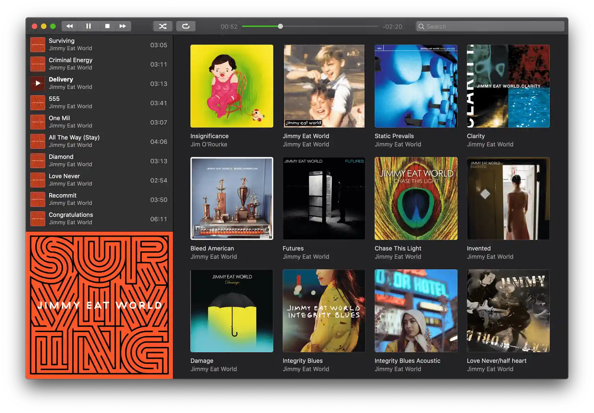Screen dimensions: 594x413
Task: Select the Criminal Energy track
Action: coord(99,64)
